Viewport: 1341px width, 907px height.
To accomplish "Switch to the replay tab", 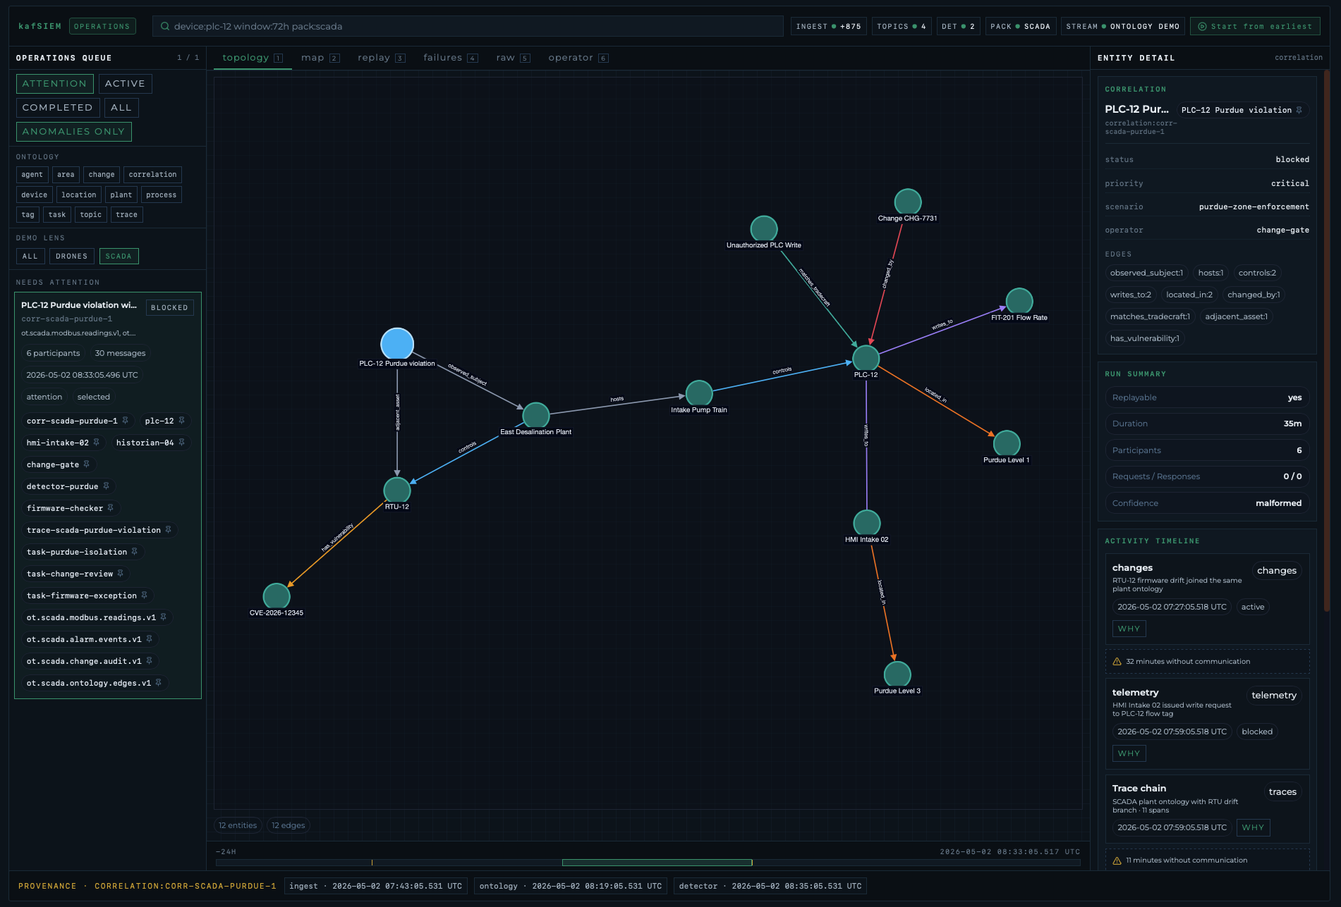I will click(381, 58).
